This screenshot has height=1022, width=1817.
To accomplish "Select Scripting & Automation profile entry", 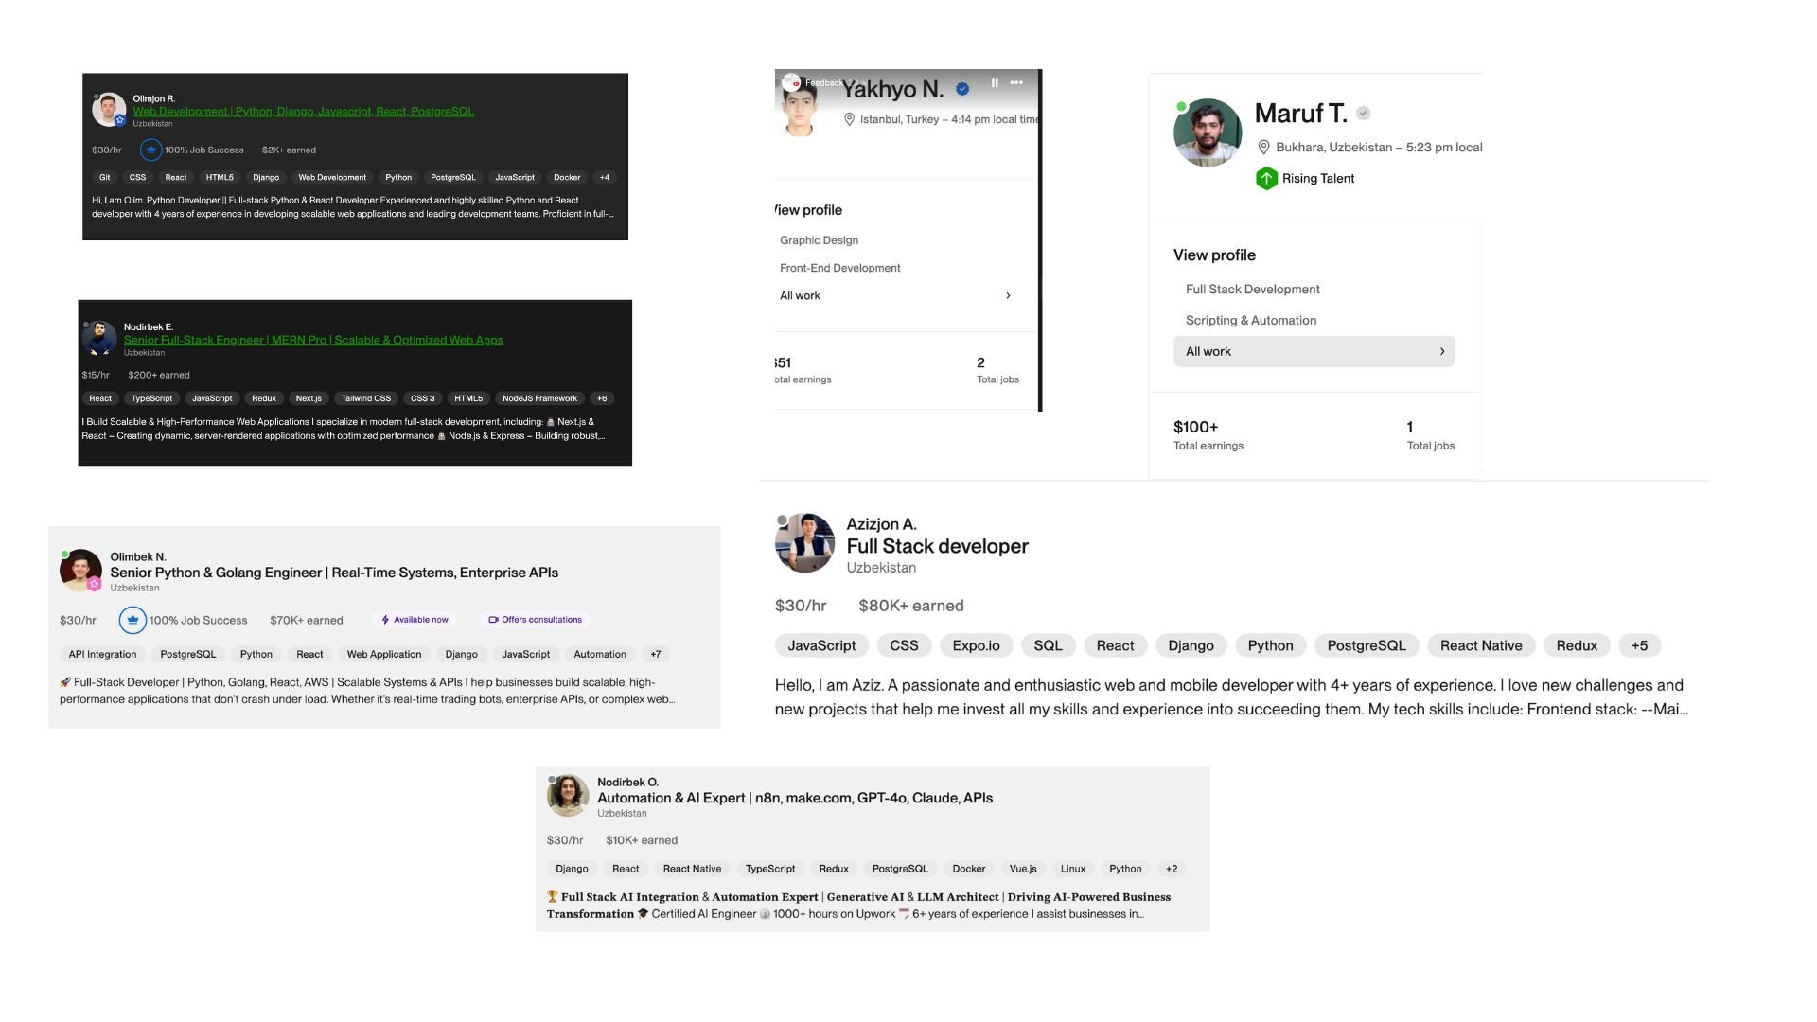I will (x=1250, y=321).
